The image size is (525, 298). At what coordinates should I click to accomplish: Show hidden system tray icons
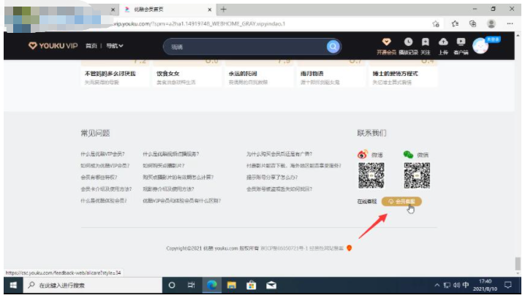(x=437, y=285)
